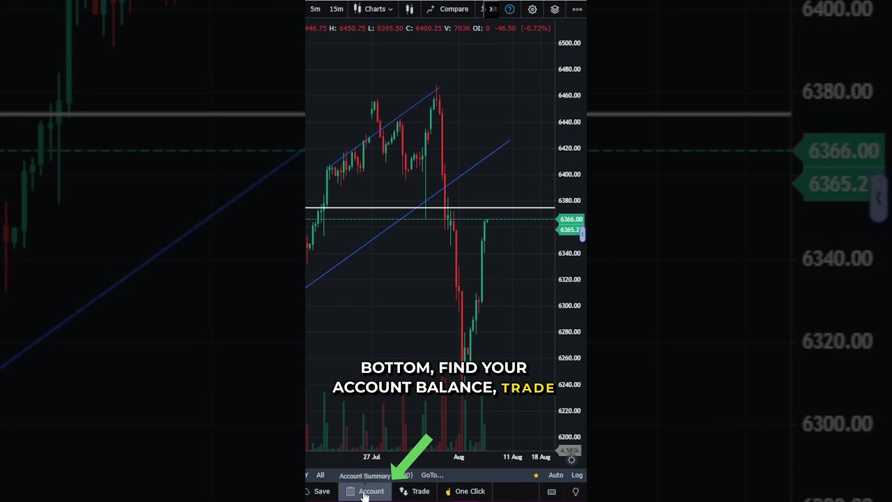Open the Account panel button
The height and width of the screenshot is (502, 892).
(365, 492)
